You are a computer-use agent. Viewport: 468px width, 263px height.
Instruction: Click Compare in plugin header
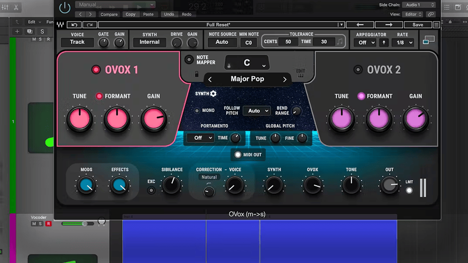(x=109, y=14)
